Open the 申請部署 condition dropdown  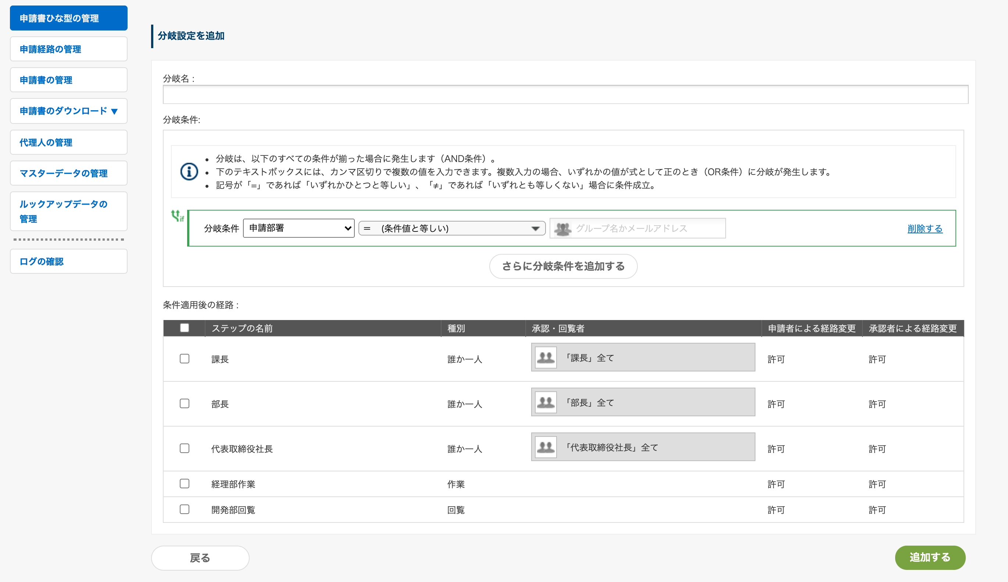point(299,228)
